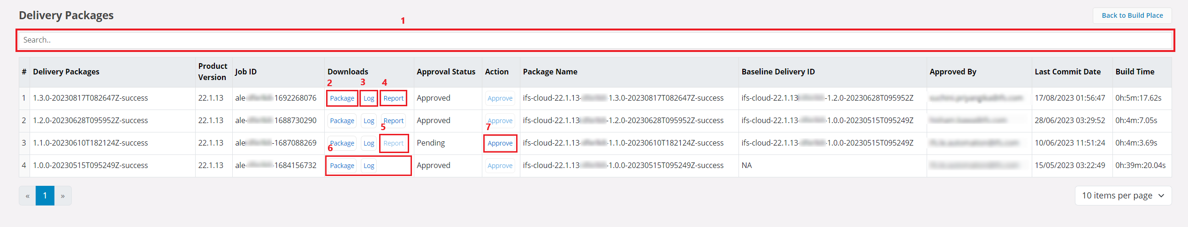Click the Approval Status column header

[446, 72]
